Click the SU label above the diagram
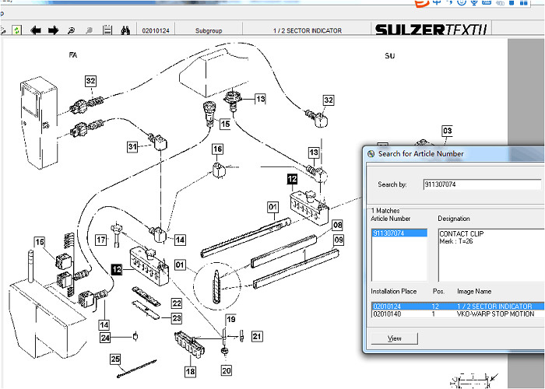The height and width of the screenshot is (389, 545). point(389,56)
